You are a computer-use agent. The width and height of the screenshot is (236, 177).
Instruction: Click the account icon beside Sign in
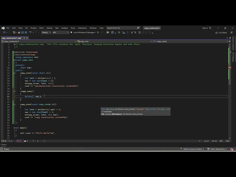pyautogui.click(x=210, y=28)
